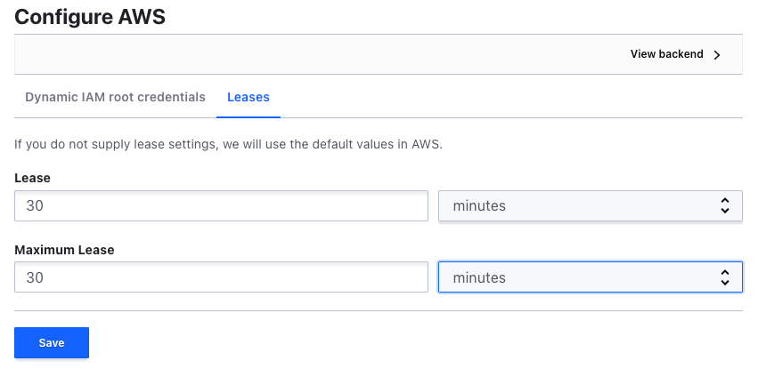Switch to Dynamic IAM root credentials tab
The image size is (758, 377).
pyautogui.click(x=115, y=97)
